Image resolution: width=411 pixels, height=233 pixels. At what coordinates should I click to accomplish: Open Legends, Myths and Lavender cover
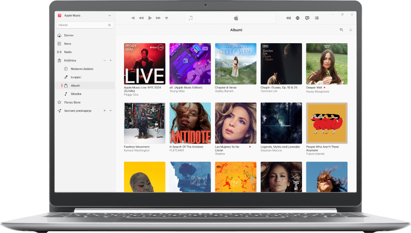point(281,123)
